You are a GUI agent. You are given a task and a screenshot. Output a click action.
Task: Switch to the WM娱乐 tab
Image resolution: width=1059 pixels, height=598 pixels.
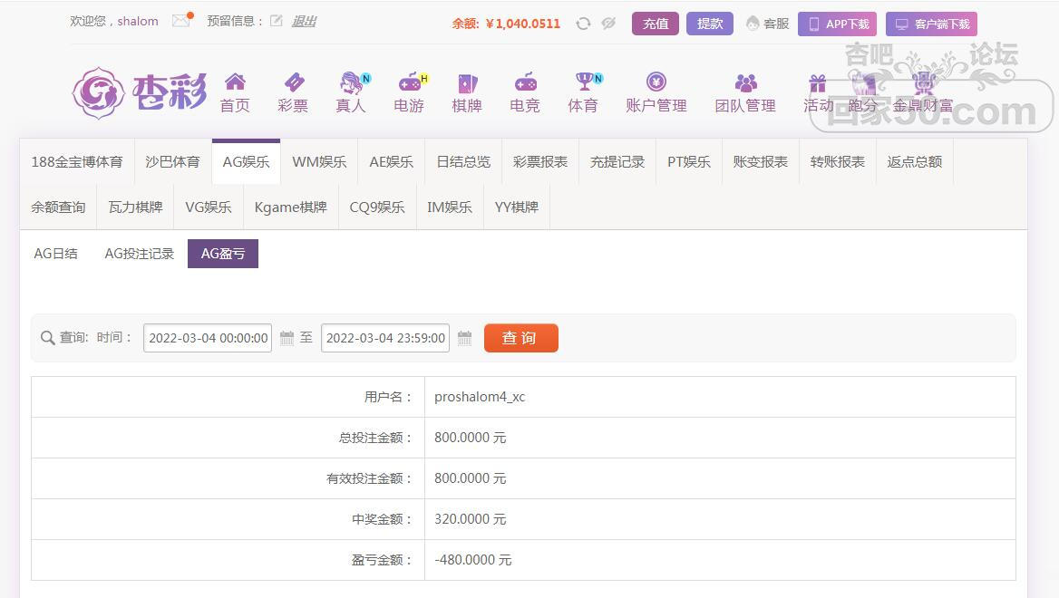(x=319, y=162)
